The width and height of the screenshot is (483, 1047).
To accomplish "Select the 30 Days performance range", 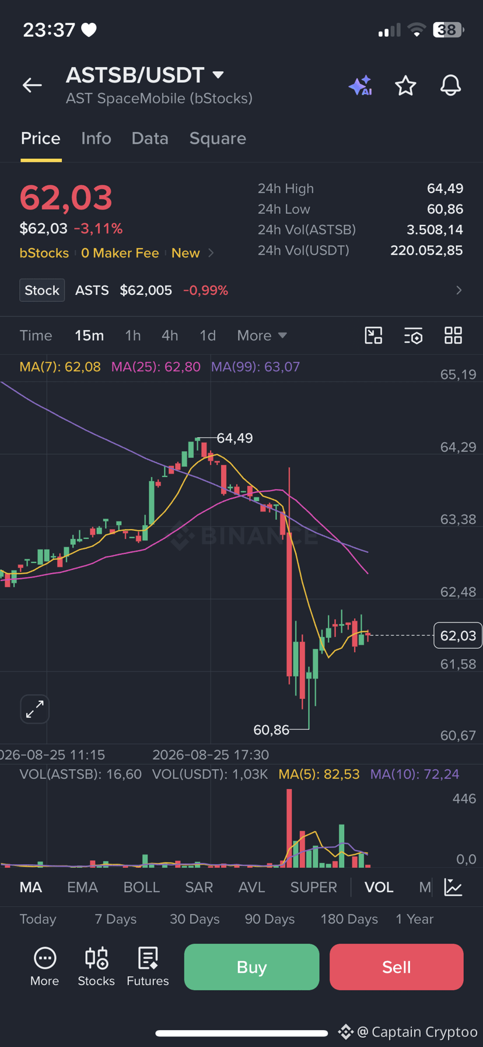I will point(195,919).
